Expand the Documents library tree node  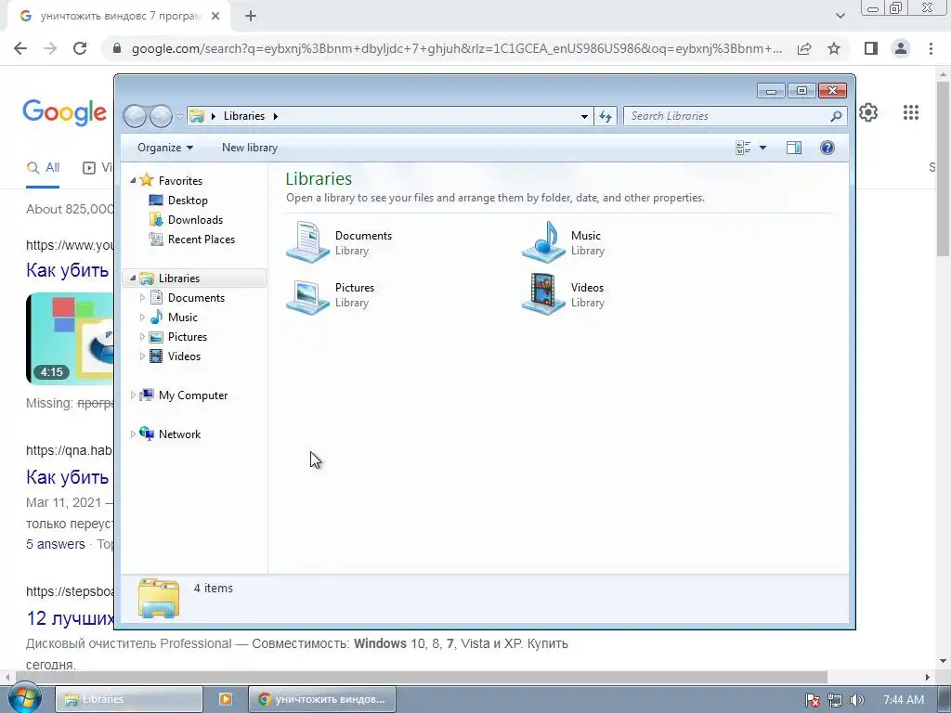coord(142,298)
